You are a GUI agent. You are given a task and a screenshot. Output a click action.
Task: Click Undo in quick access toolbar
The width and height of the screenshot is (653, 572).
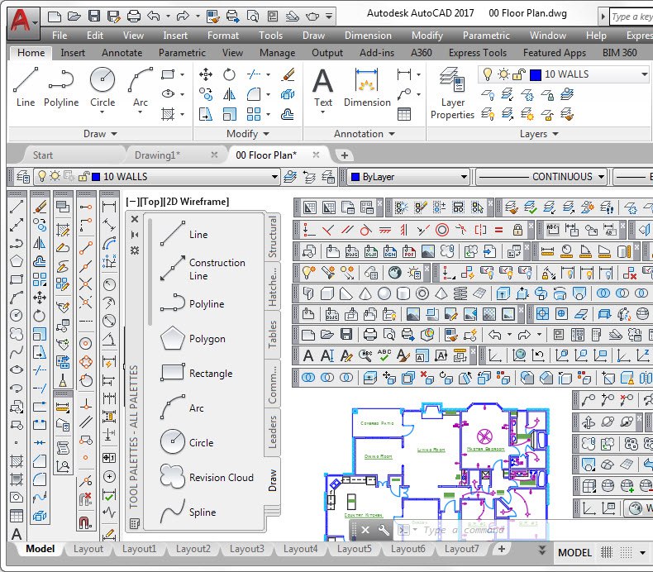154,17
